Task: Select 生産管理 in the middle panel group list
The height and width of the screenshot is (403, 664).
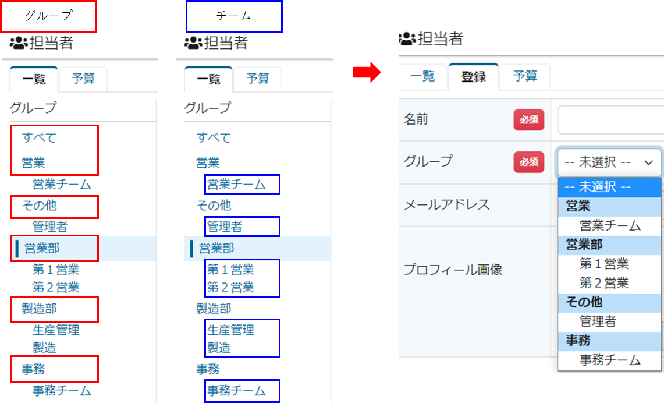Action: tap(230, 330)
